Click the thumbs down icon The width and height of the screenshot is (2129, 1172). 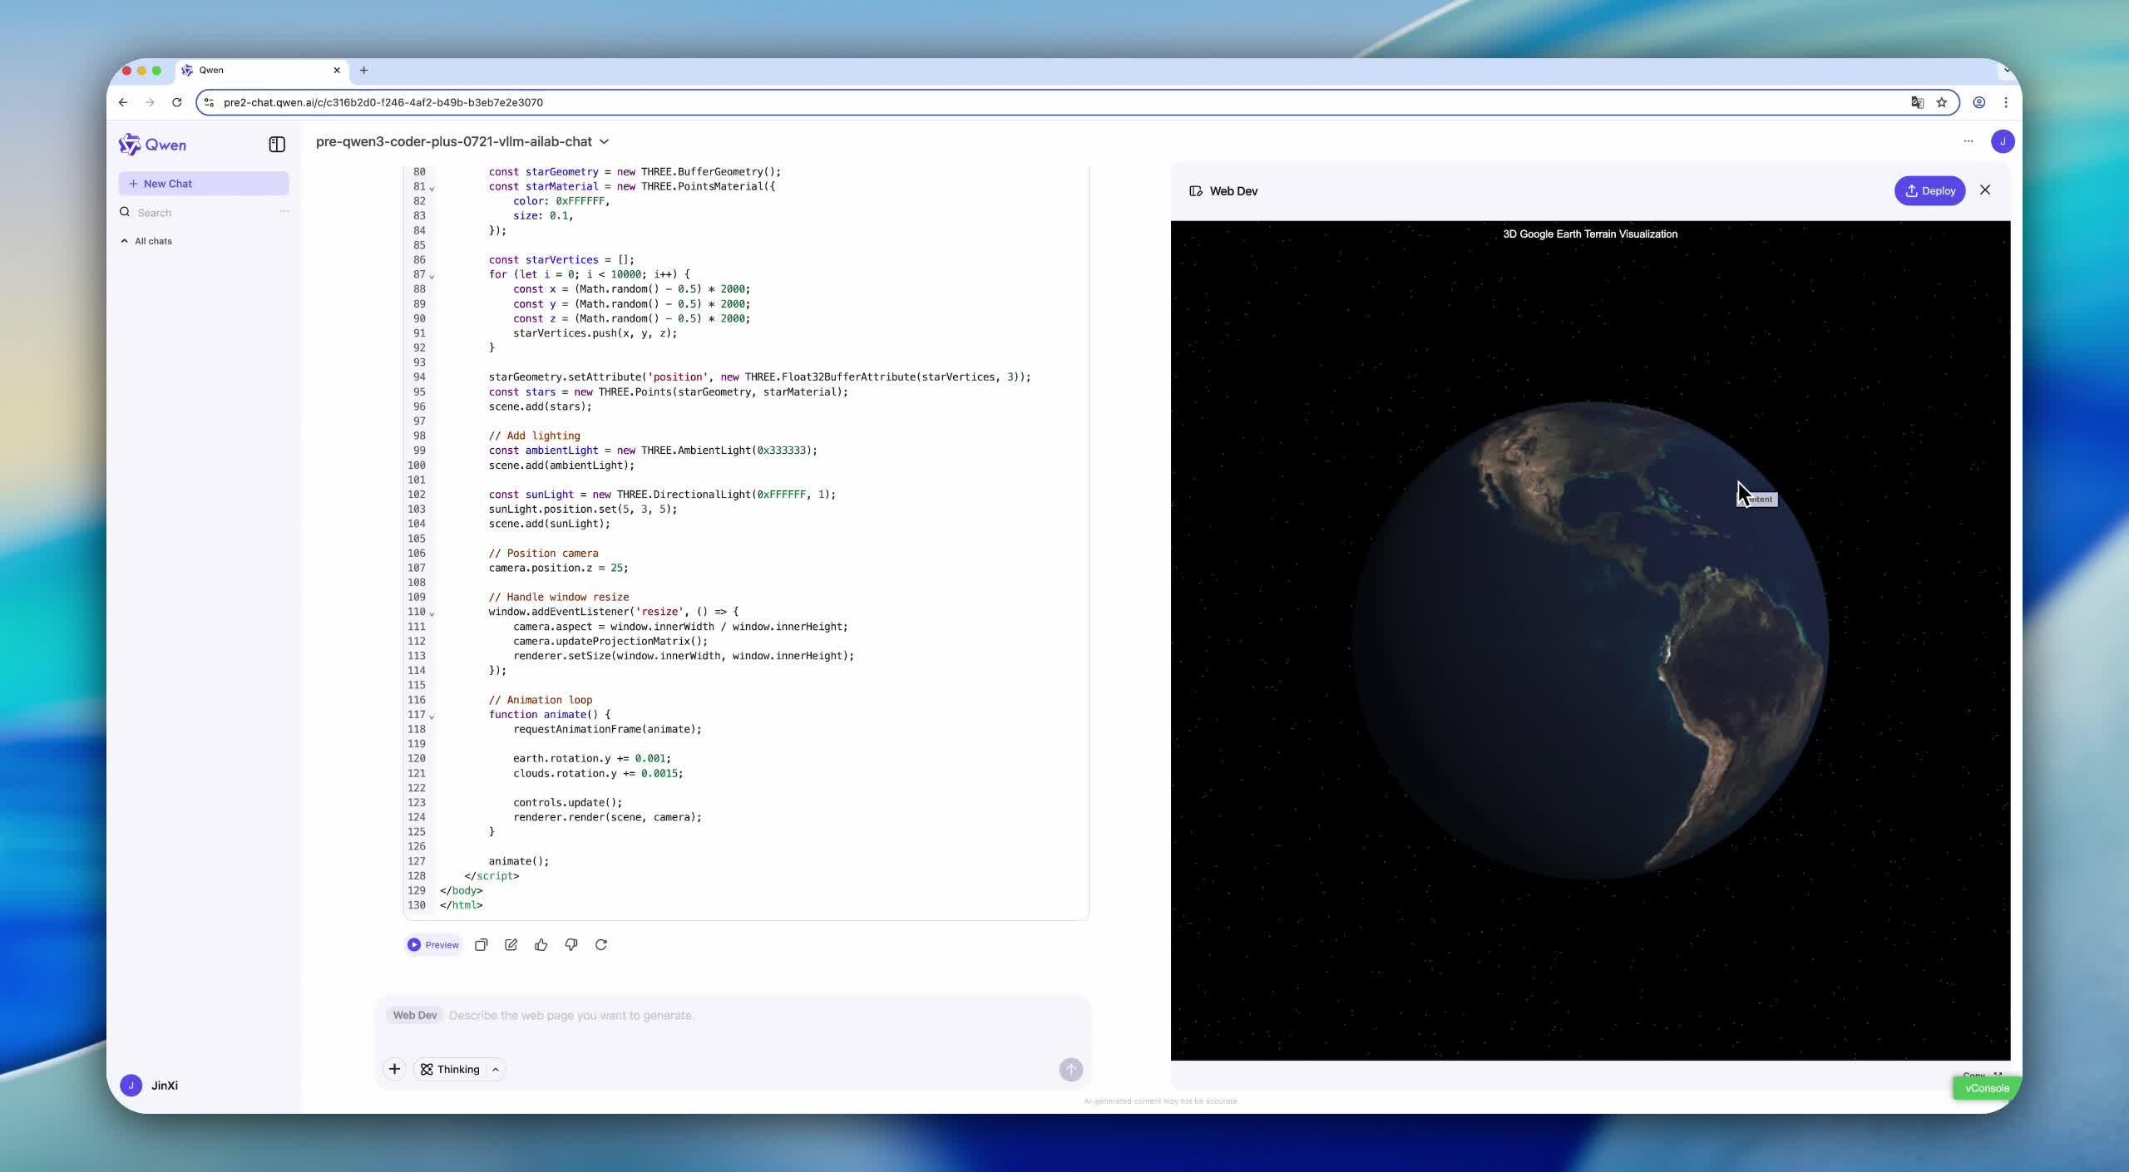[x=571, y=945]
